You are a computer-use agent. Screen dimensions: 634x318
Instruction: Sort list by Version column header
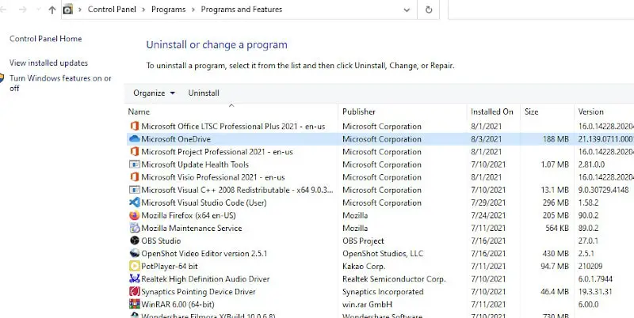coord(590,112)
